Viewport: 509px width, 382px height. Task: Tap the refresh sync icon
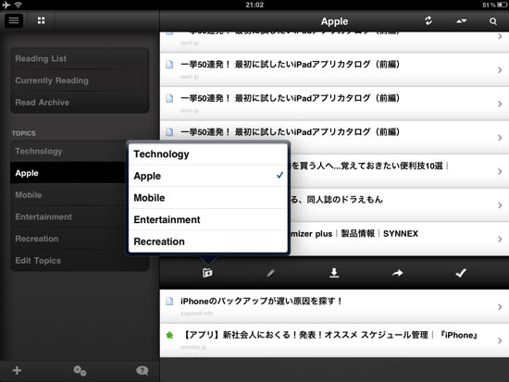click(428, 20)
